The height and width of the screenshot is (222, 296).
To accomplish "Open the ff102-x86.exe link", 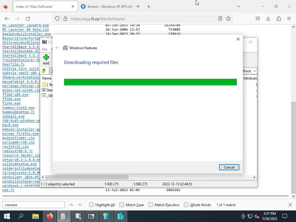I will pos(16,95).
